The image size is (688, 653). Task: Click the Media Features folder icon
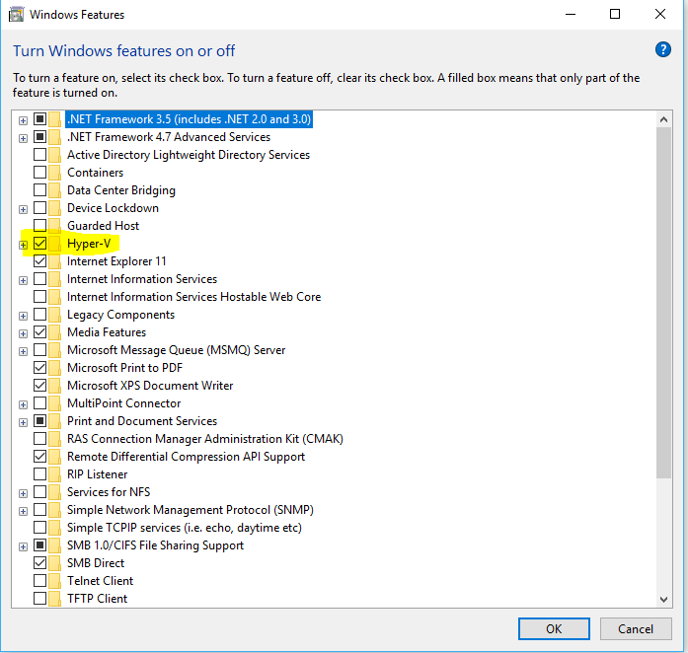pyautogui.click(x=55, y=332)
